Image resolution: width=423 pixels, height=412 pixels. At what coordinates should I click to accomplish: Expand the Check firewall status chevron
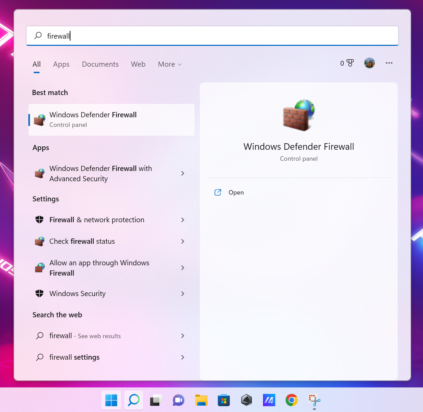point(183,241)
